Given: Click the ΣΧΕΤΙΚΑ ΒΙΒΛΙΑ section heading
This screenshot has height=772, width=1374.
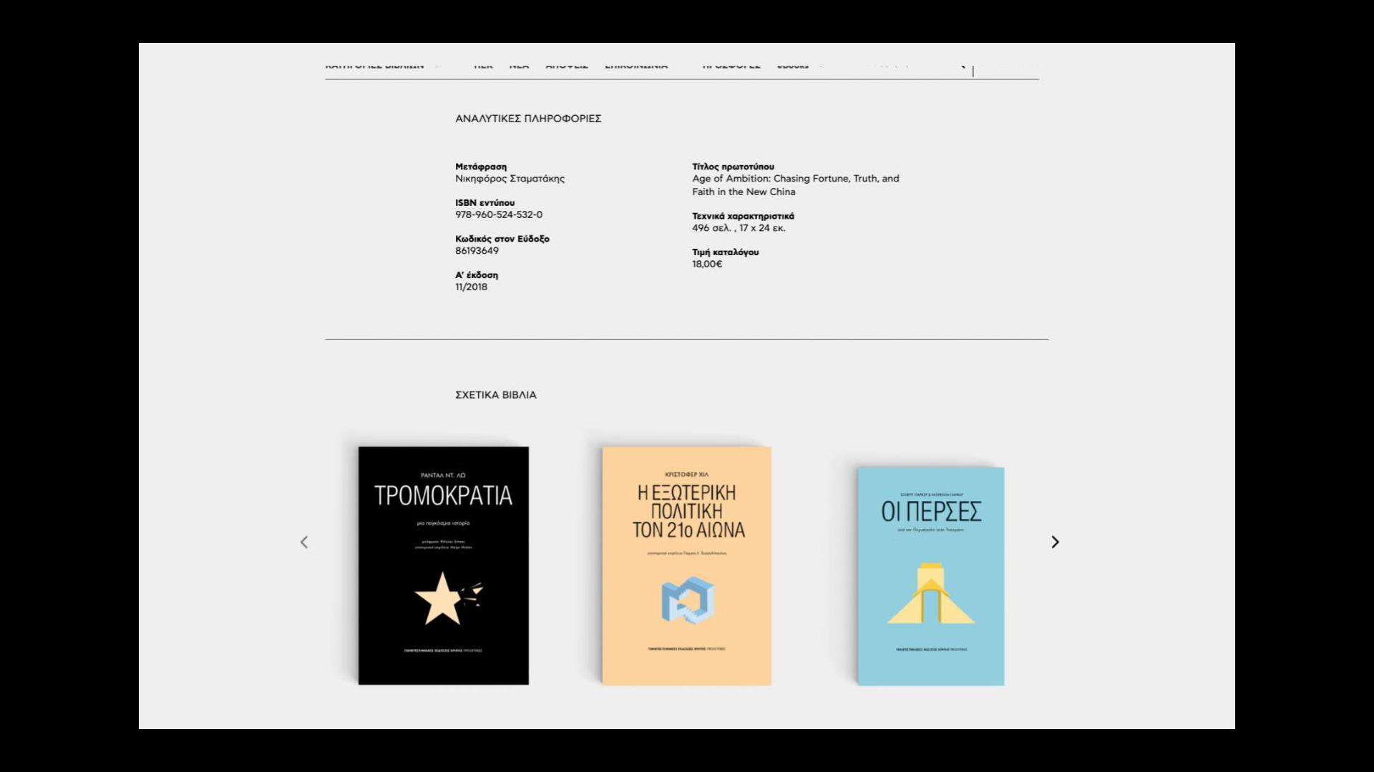Looking at the screenshot, I should tap(495, 395).
